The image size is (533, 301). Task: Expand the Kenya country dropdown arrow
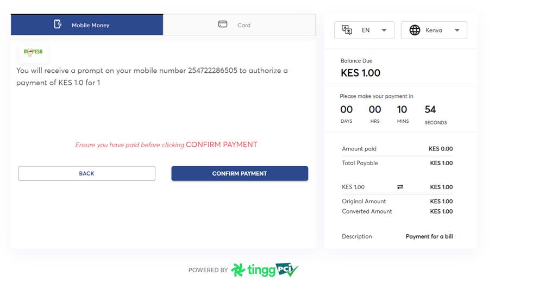pos(457,30)
